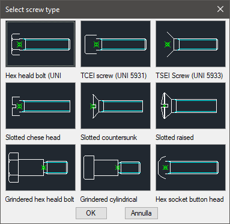
Task: Choose the TCEI screw drawing preview
Action: 116,44
